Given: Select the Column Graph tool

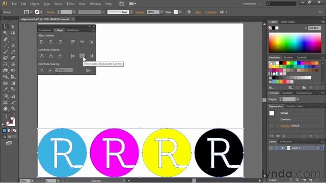Looking at the screenshot, I should [x=13, y=96].
